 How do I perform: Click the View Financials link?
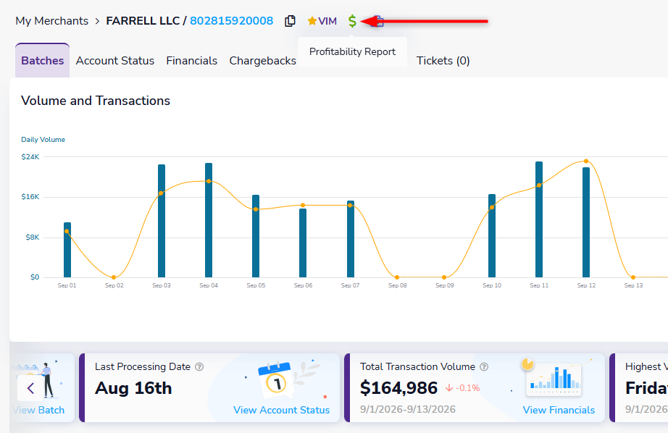559,410
